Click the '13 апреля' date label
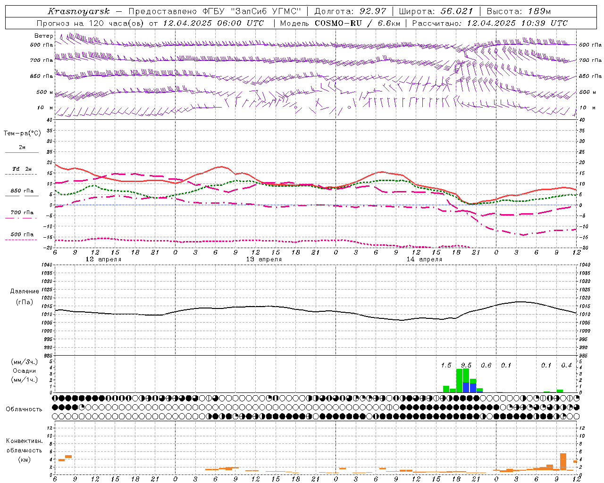The image size is (604, 483). (x=264, y=259)
